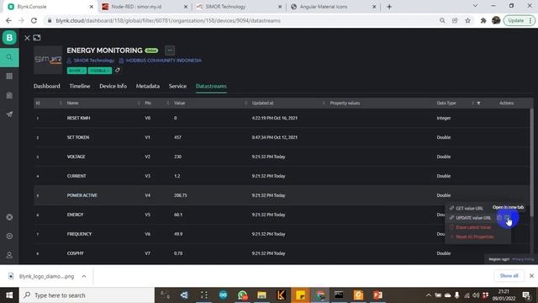Click open in new tab icon beside UPDATE value URL
Screen dimensions: 538x303
coord(507,218)
